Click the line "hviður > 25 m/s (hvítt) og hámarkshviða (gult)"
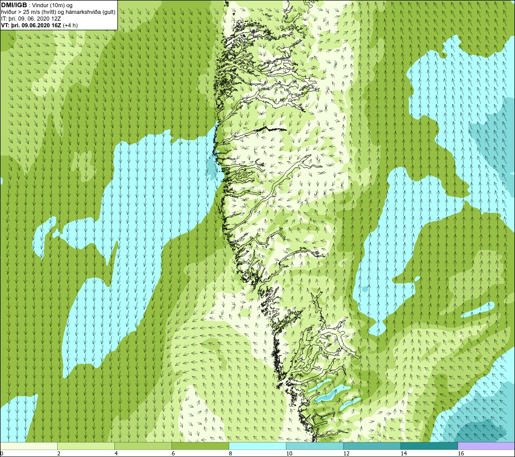This screenshot has height=457, width=515. tap(58, 12)
